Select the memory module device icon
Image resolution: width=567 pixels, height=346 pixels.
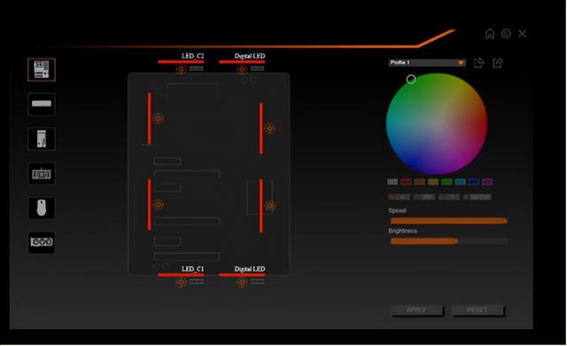tap(42, 104)
